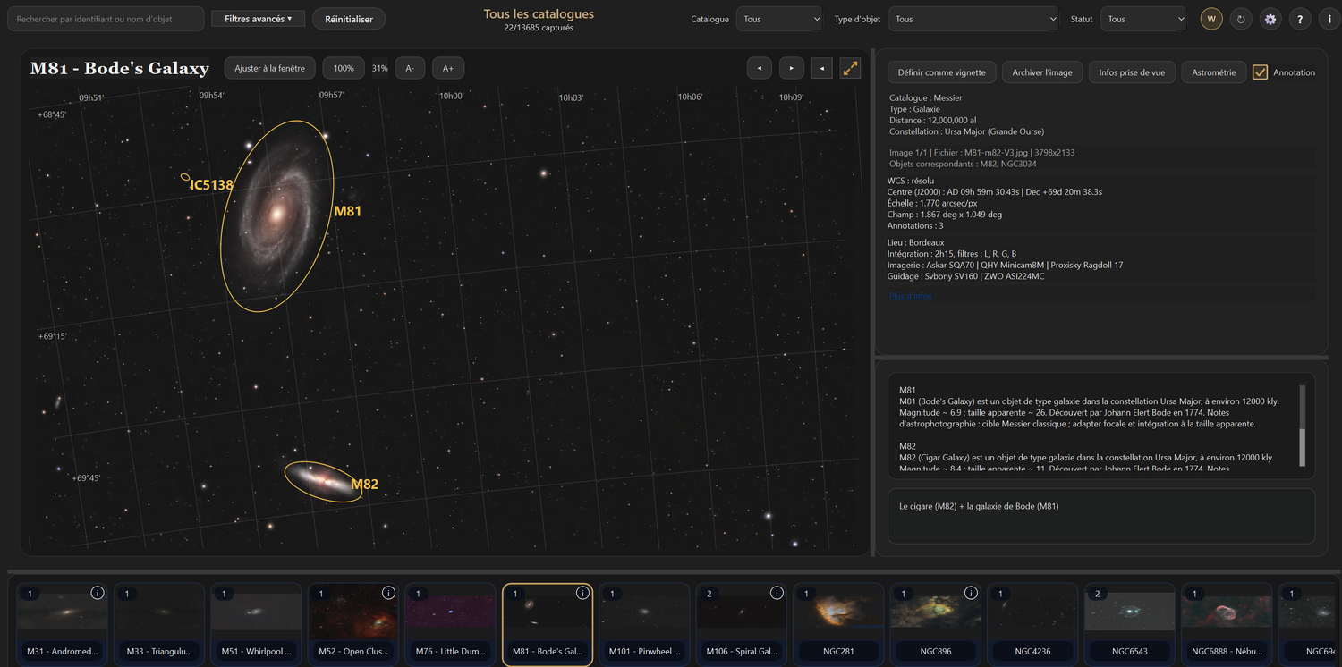This screenshot has height=667, width=1342.
Task: Click the info icon on M31 thumbnail
Action: tap(98, 593)
